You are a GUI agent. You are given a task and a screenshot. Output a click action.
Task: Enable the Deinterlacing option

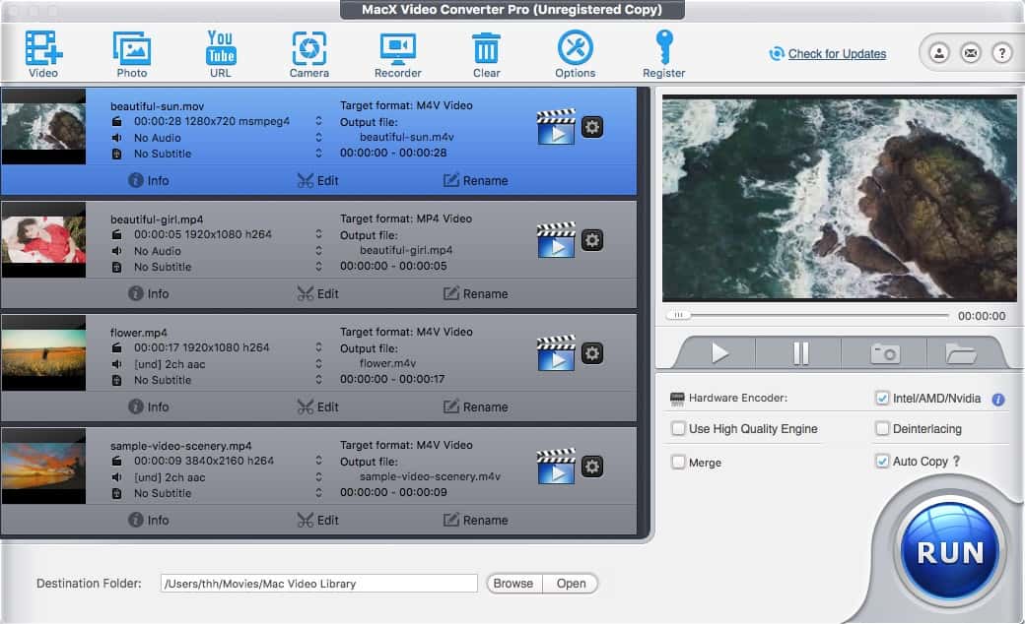click(x=882, y=429)
